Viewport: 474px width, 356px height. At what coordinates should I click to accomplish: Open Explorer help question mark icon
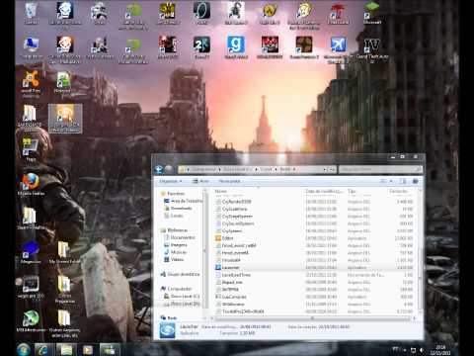click(x=416, y=181)
